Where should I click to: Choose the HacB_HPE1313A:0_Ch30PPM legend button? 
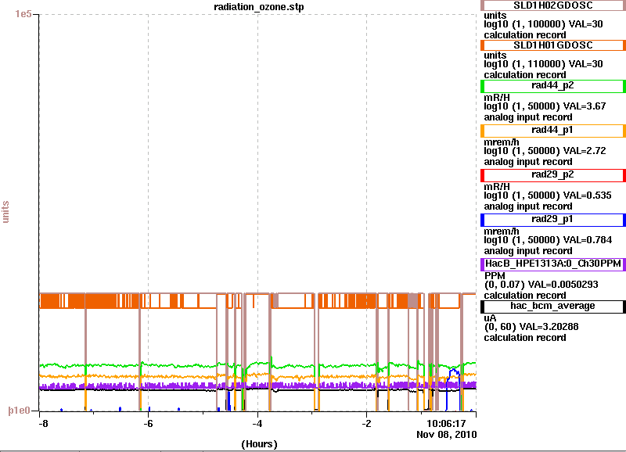[x=553, y=264]
